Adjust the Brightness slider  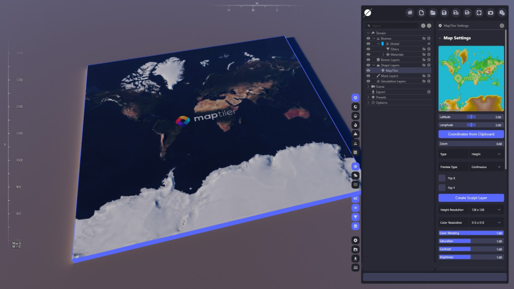point(471,257)
